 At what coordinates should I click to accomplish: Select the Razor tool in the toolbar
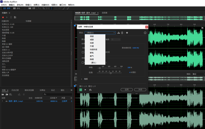(44, 8)
